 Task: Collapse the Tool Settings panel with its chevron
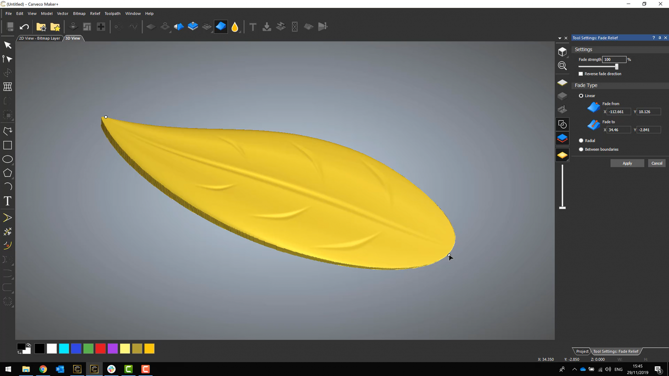pos(559,38)
